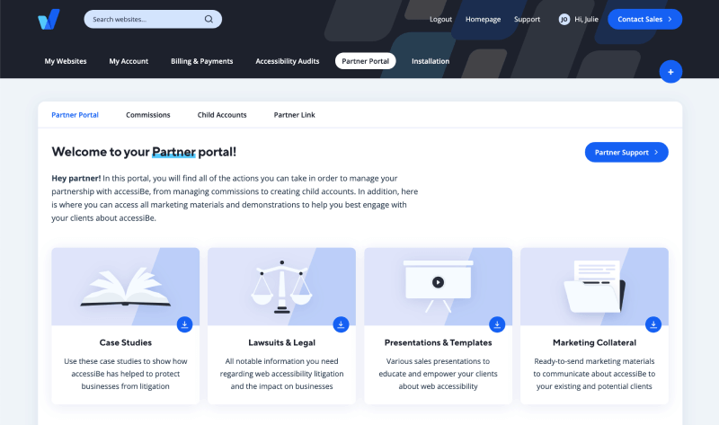Open the Presentations & Templates video thumbnail
The height and width of the screenshot is (425, 719).
coord(438,282)
